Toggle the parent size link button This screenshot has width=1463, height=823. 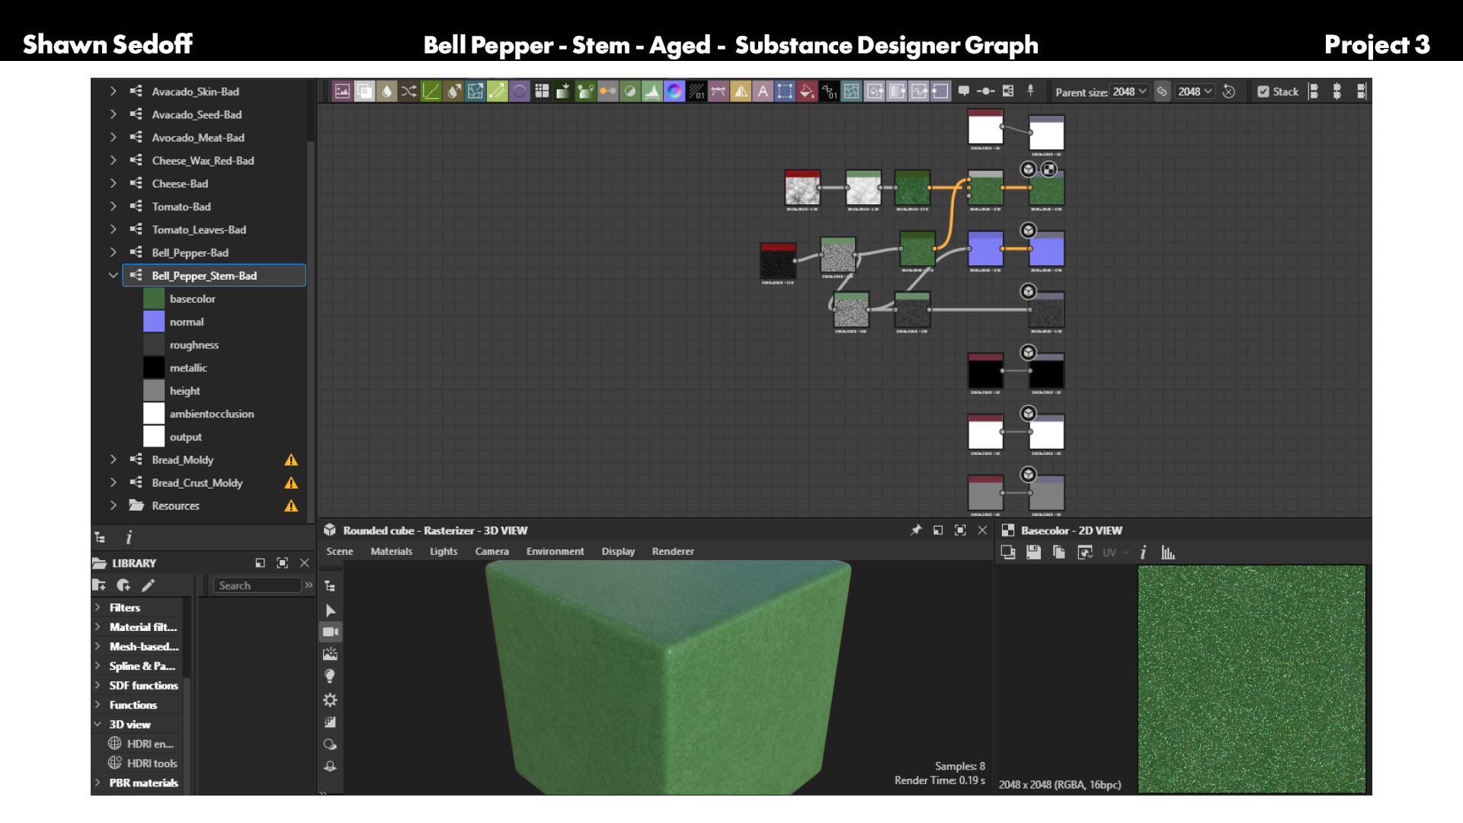[1162, 91]
